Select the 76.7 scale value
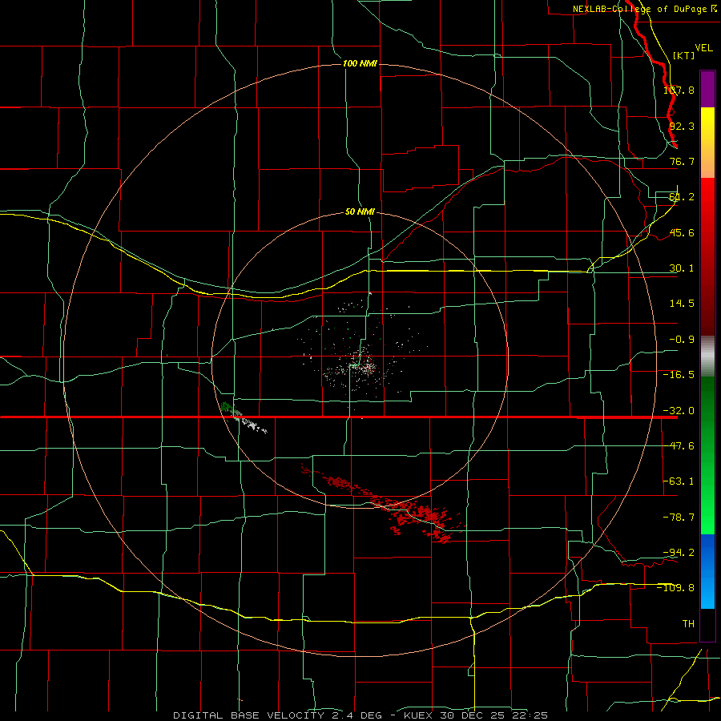Viewport: 721px width, 721px height. (682, 161)
